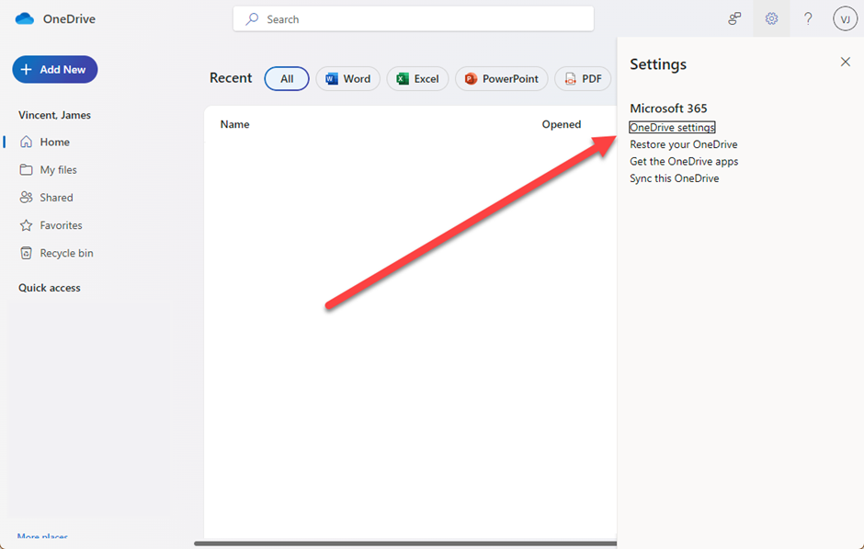
Task: Sort by the Name column header
Action: click(234, 124)
